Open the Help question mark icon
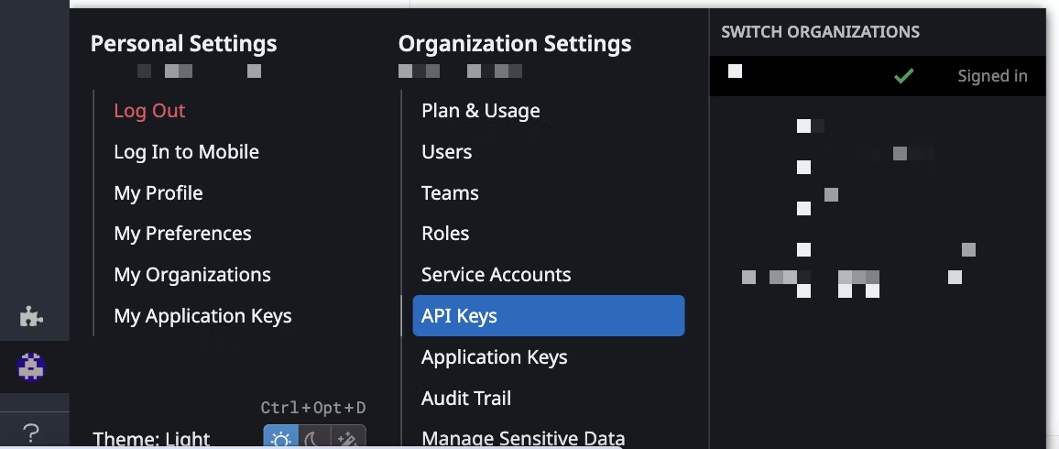This screenshot has width=1059, height=449. coord(32,432)
